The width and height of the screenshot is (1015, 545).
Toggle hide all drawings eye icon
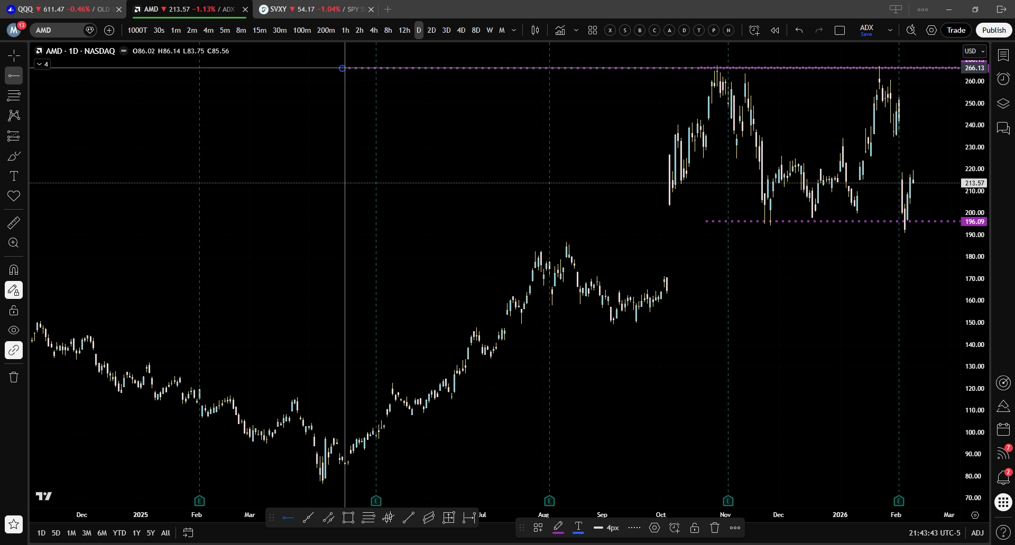coord(14,330)
